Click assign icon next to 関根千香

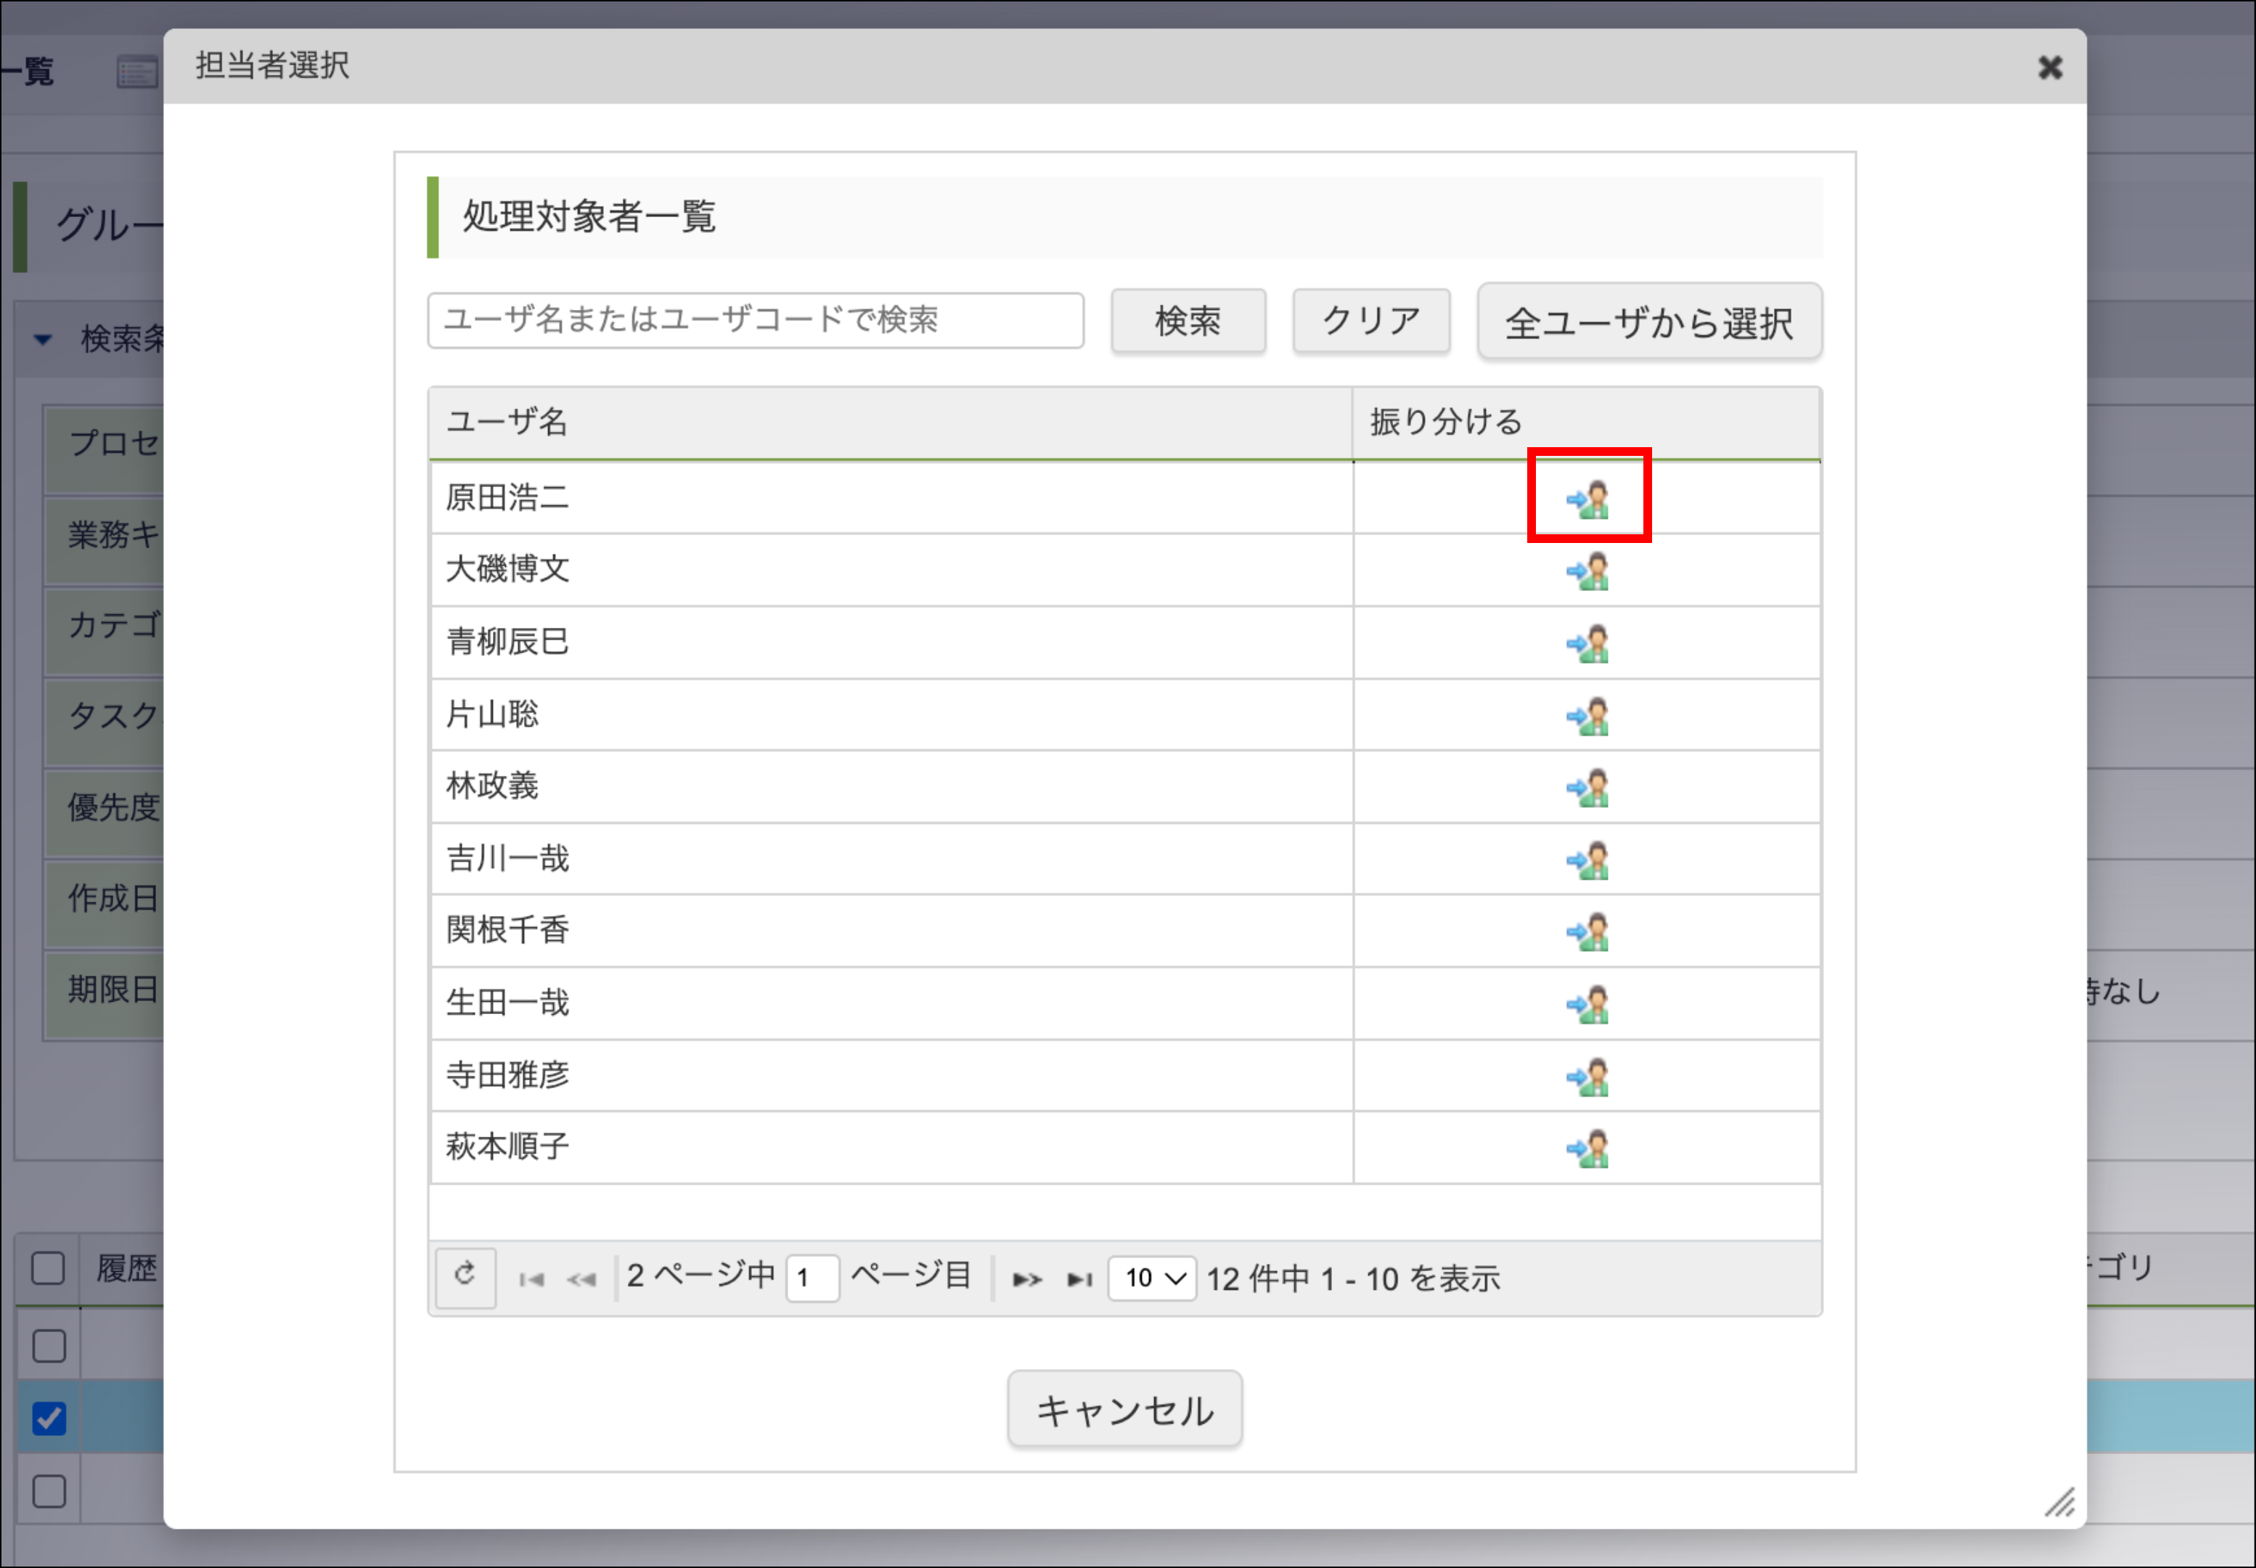(1587, 931)
